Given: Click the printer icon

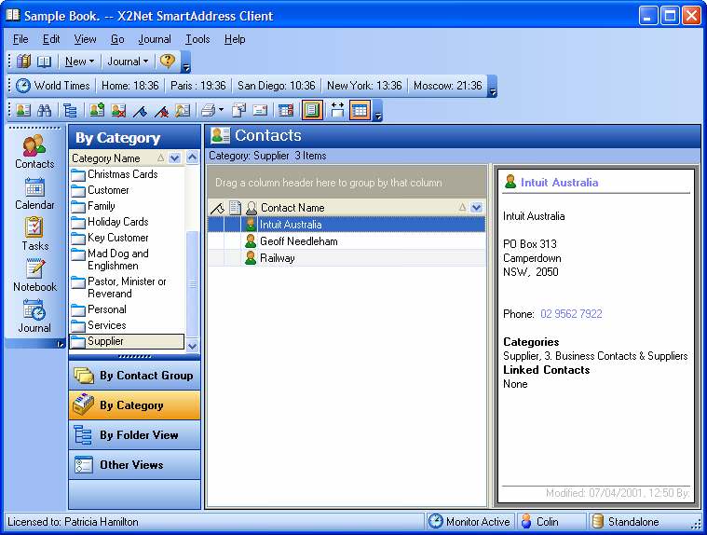Looking at the screenshot, I should pos(209,110).
